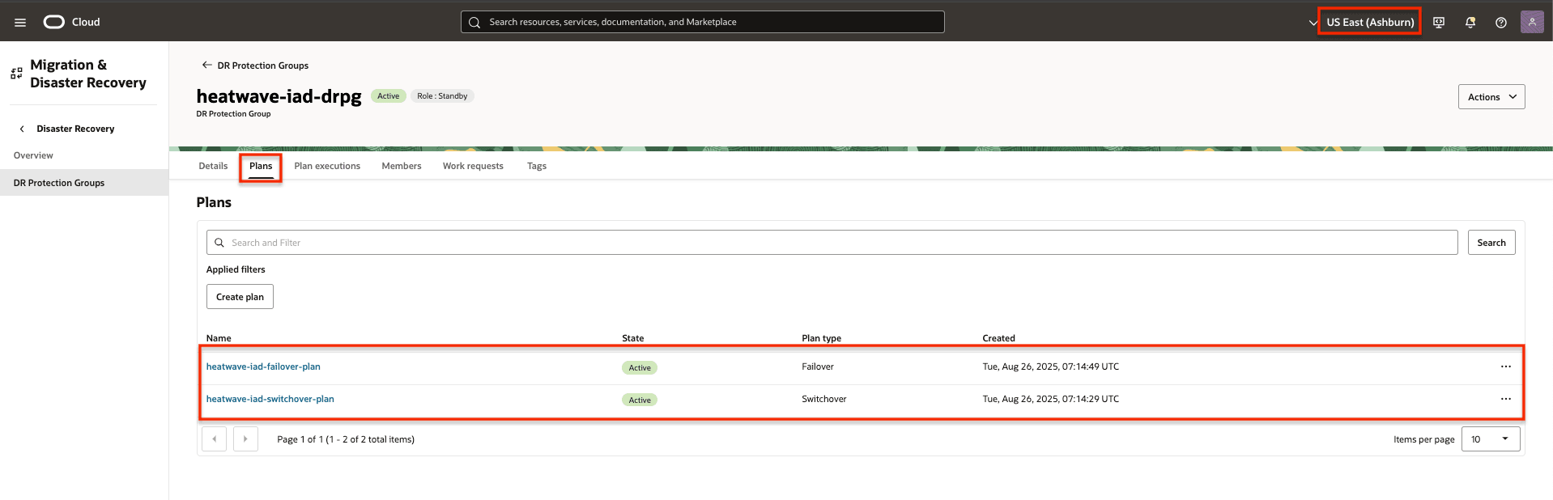Open the Members tab
Image resolution: width=1553 pixels, height=500 pixels.
coord(402,166)
